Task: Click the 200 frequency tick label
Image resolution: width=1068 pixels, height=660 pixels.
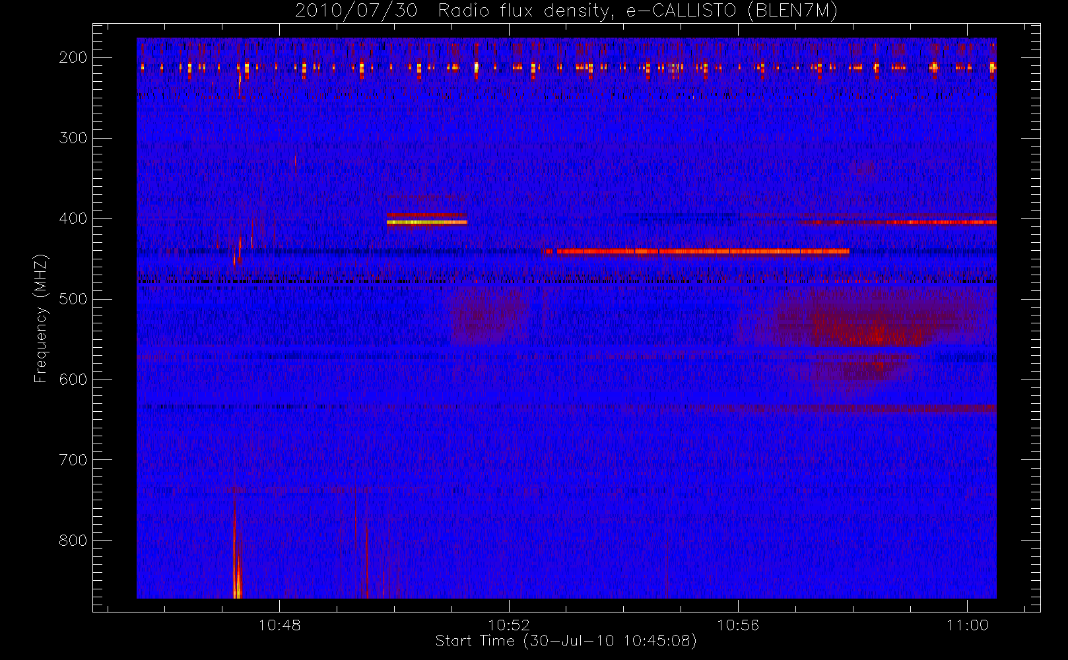Action: pos(73,57)
